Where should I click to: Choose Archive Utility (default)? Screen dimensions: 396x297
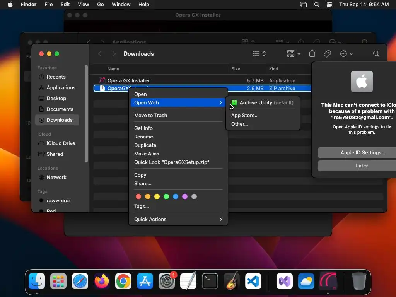tap(263, 102)
